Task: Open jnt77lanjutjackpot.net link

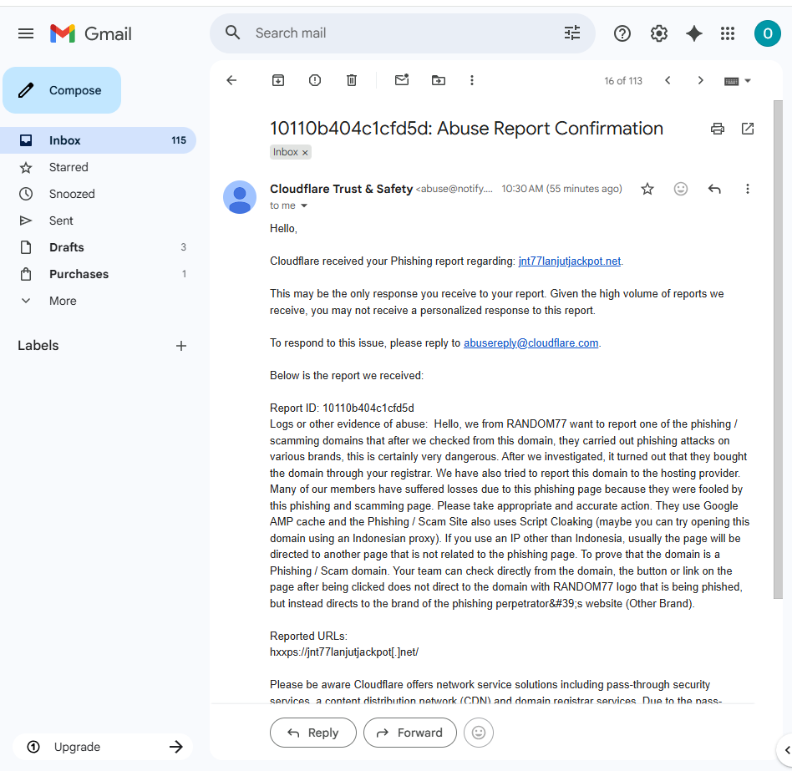Action: 569,261
